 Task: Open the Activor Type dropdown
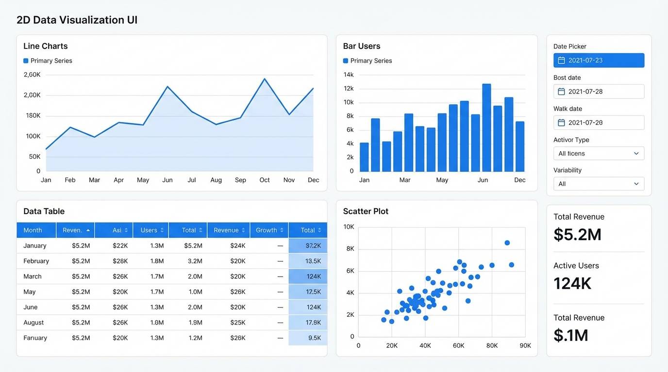pyautogui.click(x=599, y=153)
